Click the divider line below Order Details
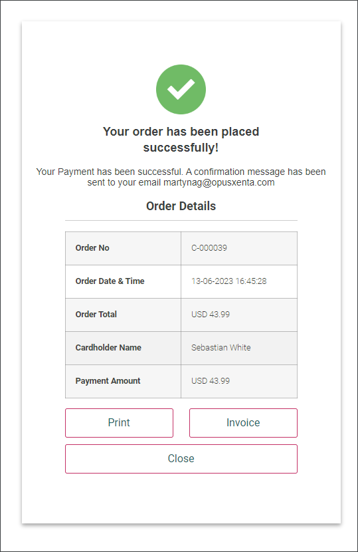358x552 pixels. tap(181, 221)
